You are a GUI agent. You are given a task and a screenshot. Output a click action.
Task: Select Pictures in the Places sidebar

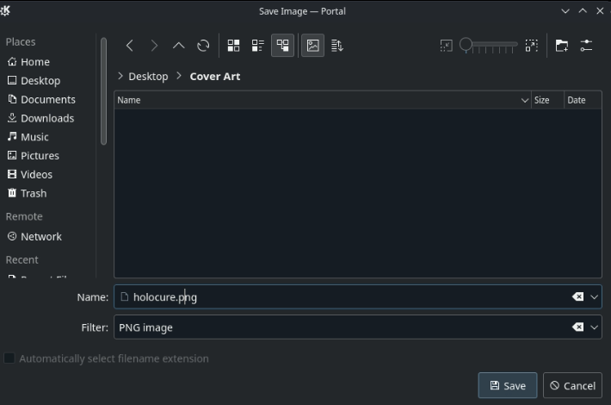click(x=40, y=156)
